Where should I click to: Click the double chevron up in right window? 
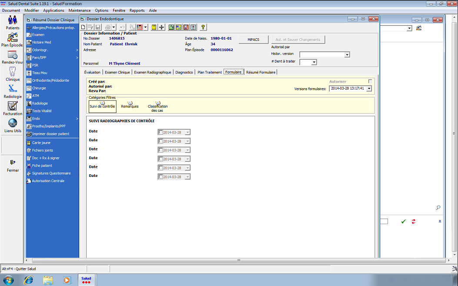tap(440, 222)
